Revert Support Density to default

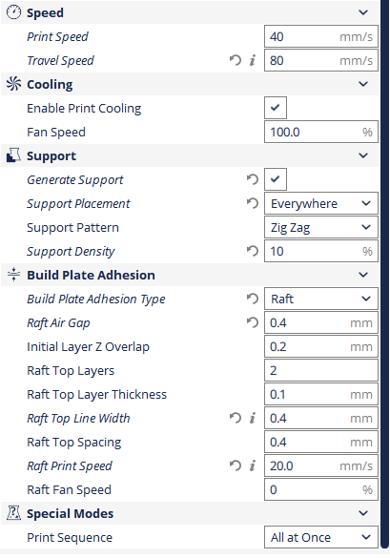tap(253, 251)
